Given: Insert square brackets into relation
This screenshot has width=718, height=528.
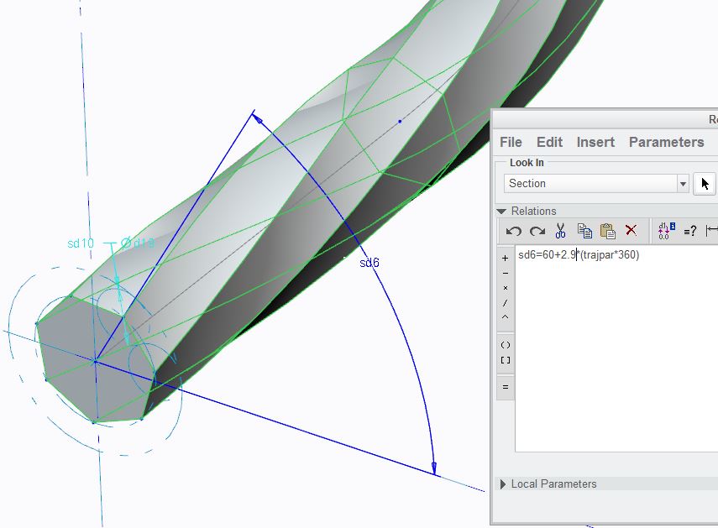Looking at the screenshot, I should click(505, 360).
